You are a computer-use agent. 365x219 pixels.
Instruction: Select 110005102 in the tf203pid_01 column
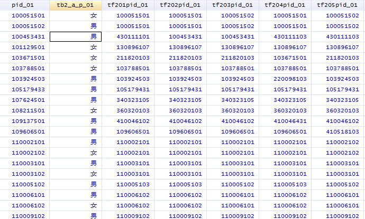233,185
